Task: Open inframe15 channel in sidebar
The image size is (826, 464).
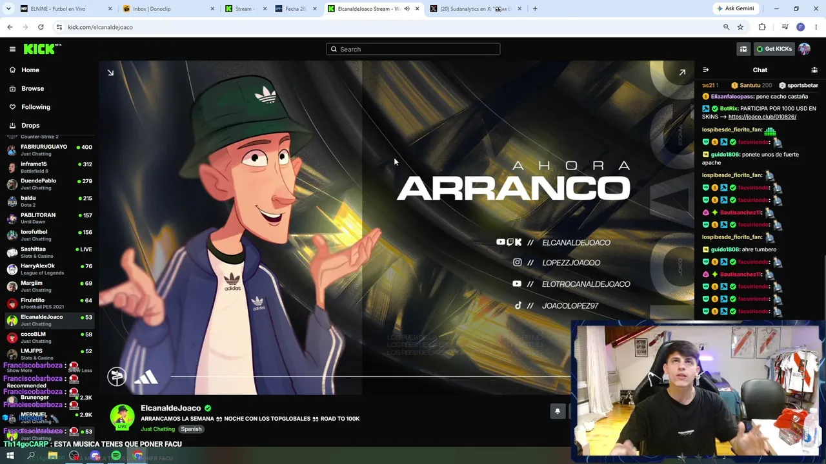Action: 49,168
